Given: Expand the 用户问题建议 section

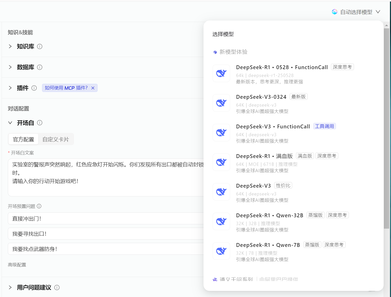Looking at the screenshot, I should [x=10, y=287].
